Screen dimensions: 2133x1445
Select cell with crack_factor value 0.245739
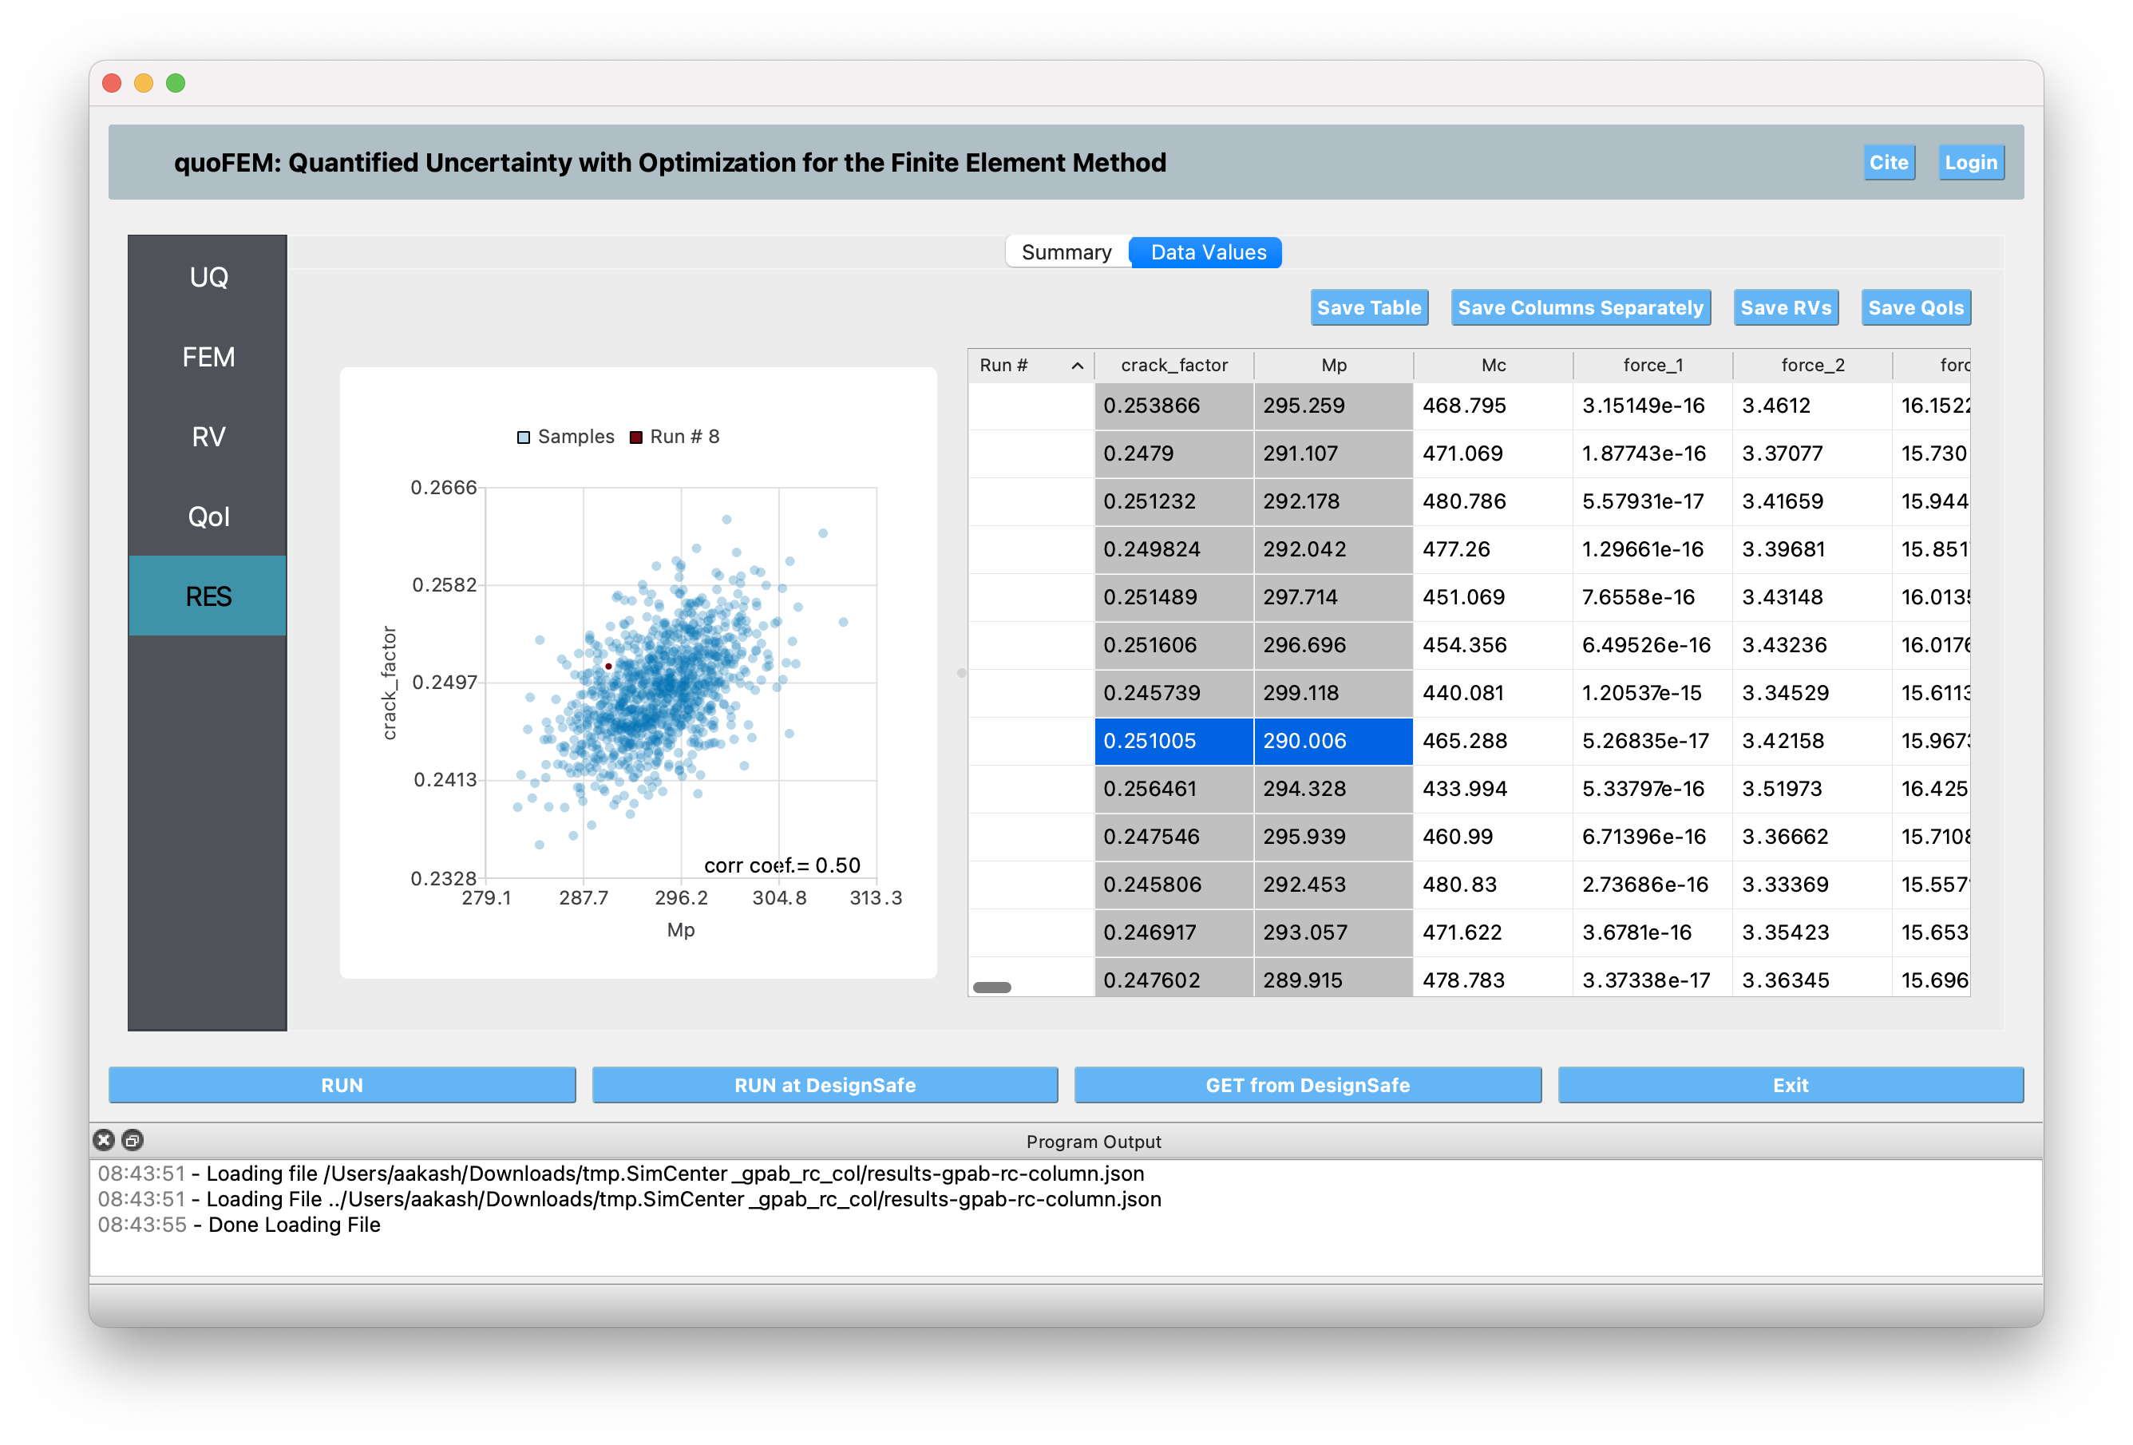1174,693
